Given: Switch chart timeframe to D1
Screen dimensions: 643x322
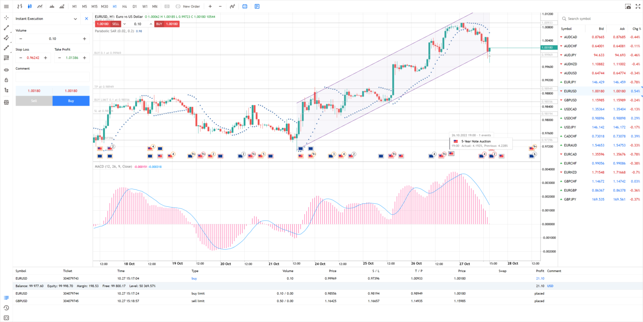Looking at the screenshot, I should pyautogui.click(x=135, y=6).
